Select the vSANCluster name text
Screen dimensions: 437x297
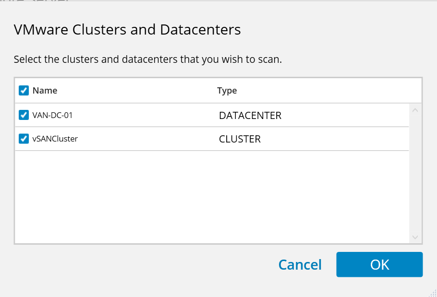[55, 139]
